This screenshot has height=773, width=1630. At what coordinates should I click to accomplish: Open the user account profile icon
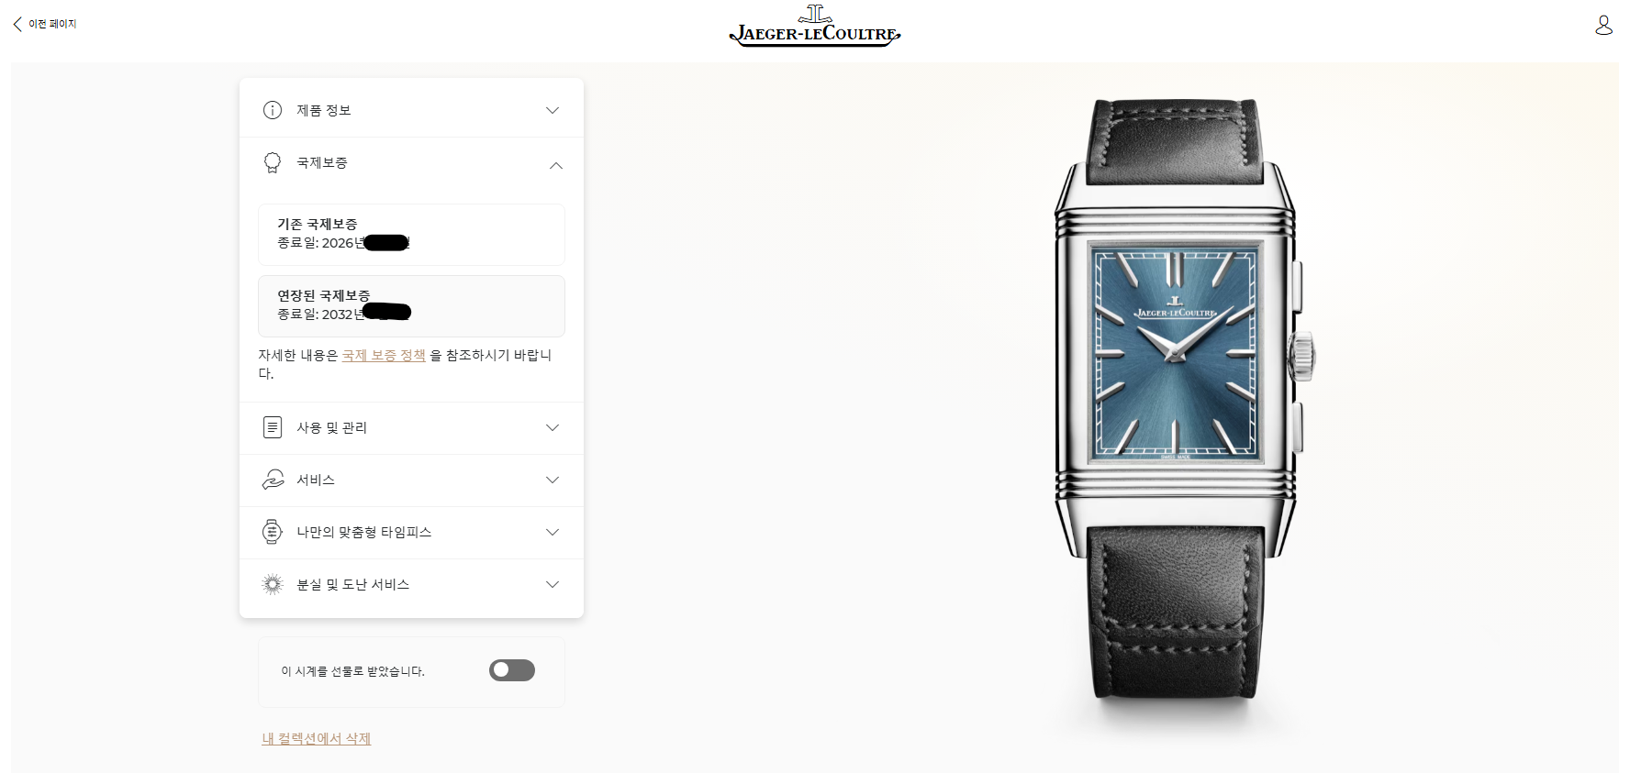[x=1603, y=25]
